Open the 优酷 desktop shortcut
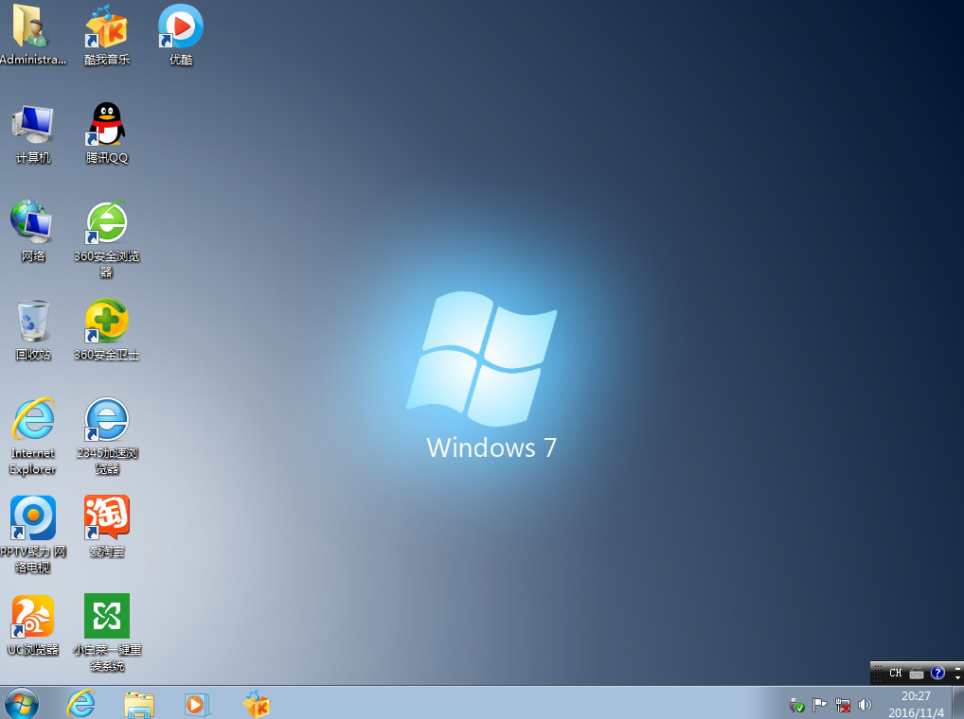 point(180,34)
